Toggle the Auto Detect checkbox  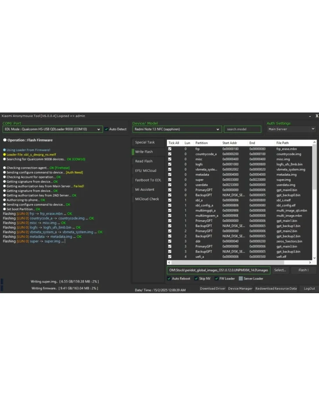click(x=106, y=129)
